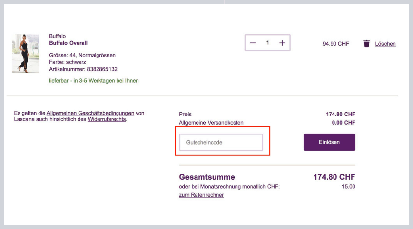Click the Löschen link
Viewport: 413px width, 229px height.
385,44
